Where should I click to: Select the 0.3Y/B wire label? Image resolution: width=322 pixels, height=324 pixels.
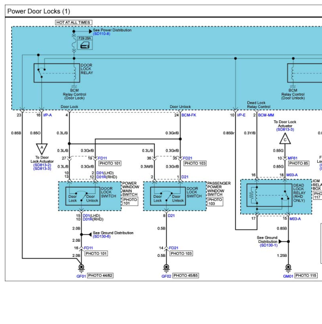(x=249, y=133)
